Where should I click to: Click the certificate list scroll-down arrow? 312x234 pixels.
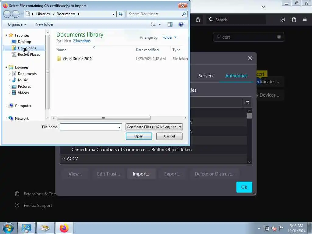[249, 162]
